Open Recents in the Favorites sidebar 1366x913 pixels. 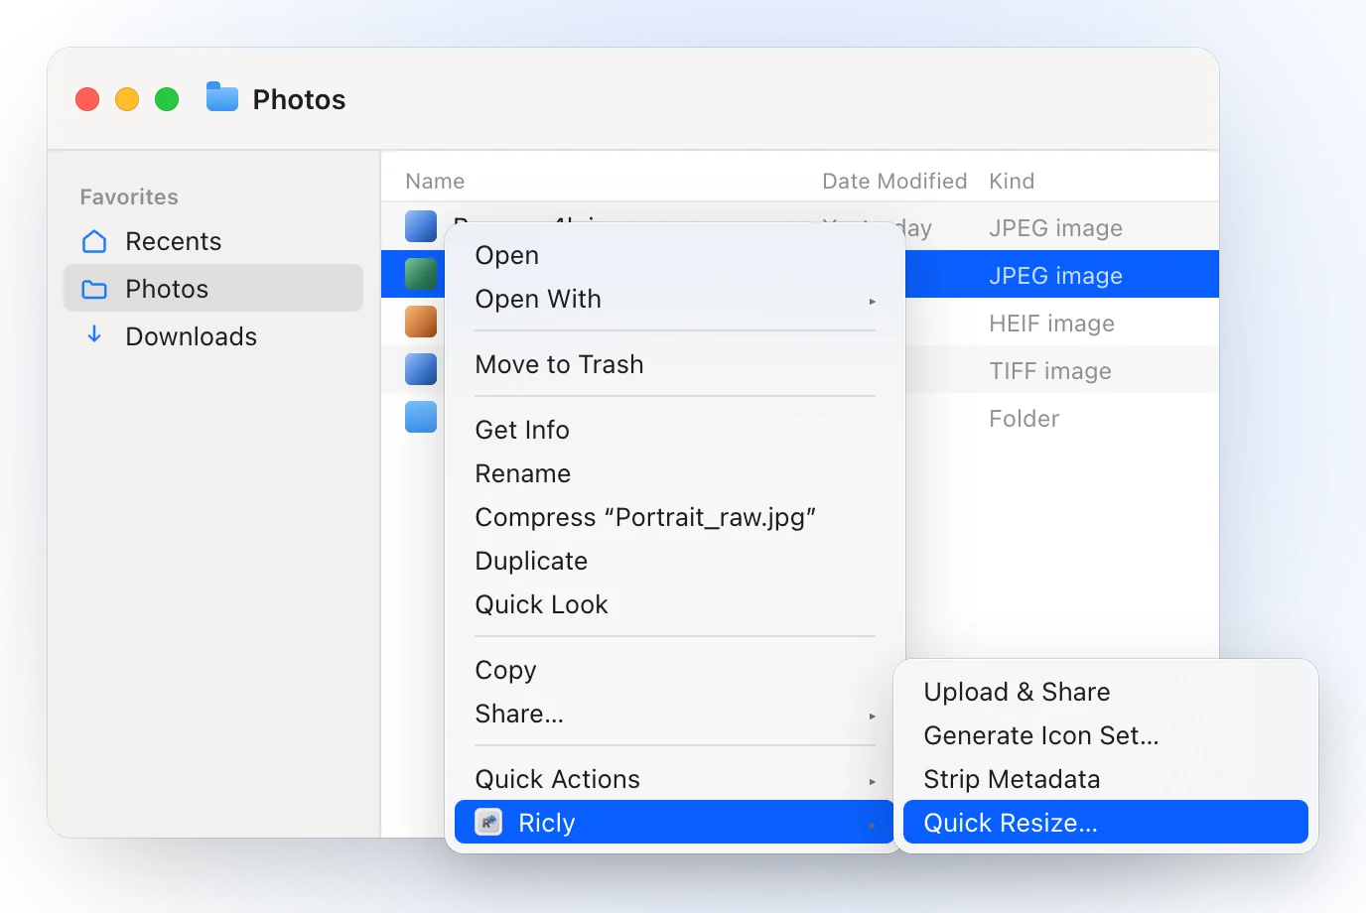click(213, 241)
